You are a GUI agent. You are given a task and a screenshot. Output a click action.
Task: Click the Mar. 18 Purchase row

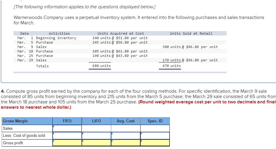point(120,51)
